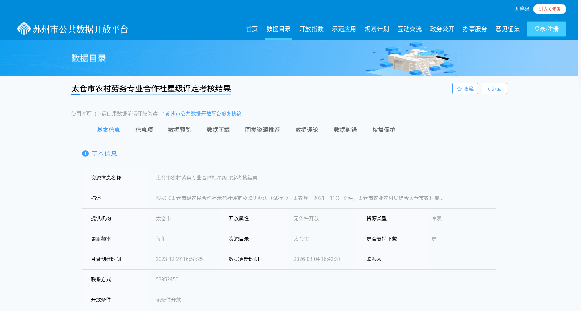
Task: Click the 是否支持下载 label cell
Action: (392, 239)
